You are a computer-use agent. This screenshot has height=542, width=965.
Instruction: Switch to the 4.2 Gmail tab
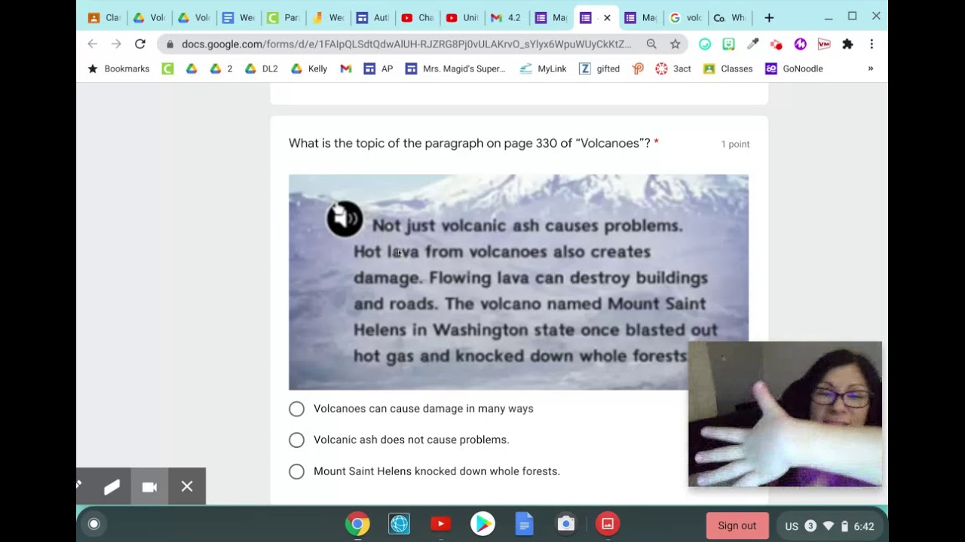click(505, 17)
